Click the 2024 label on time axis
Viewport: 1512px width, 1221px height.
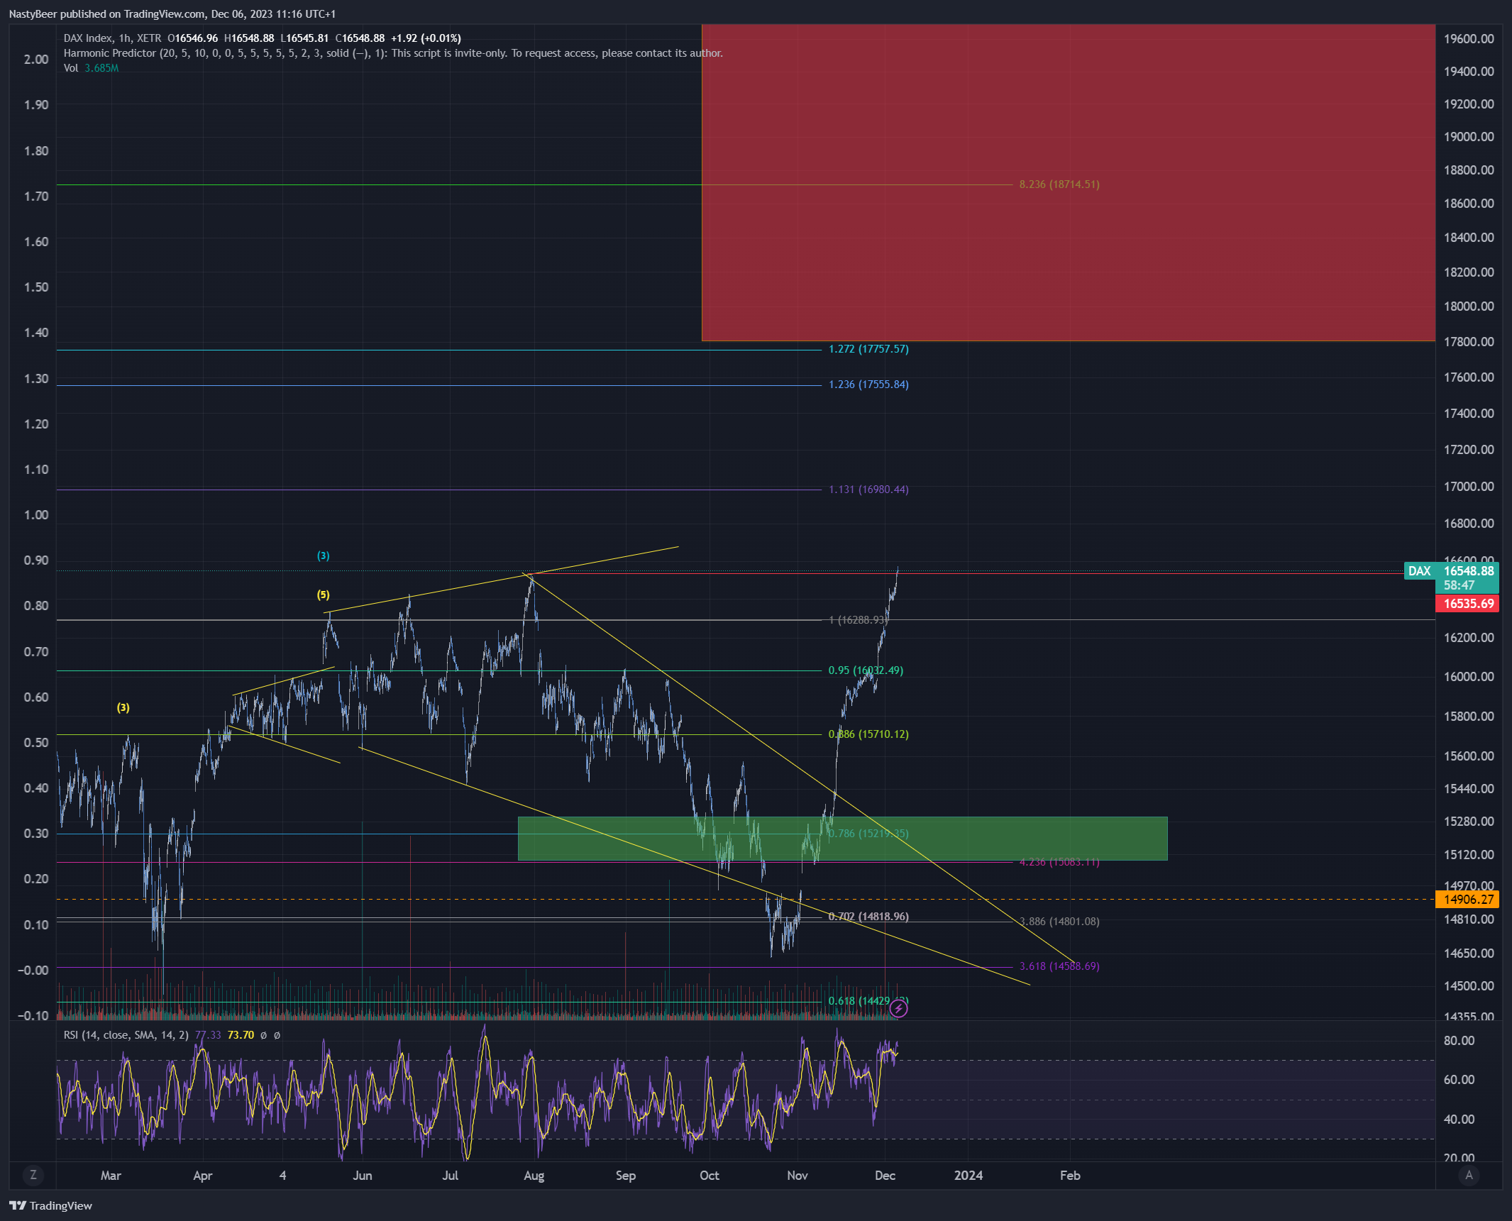click(969, 1176)
